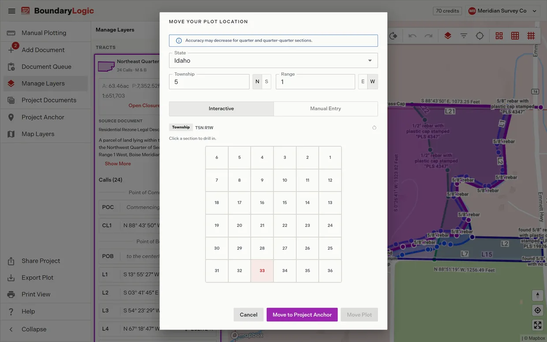Click crosshair target icon in map toolbar
The width and height of the screenshot is (547, 342).
[480, 36]
